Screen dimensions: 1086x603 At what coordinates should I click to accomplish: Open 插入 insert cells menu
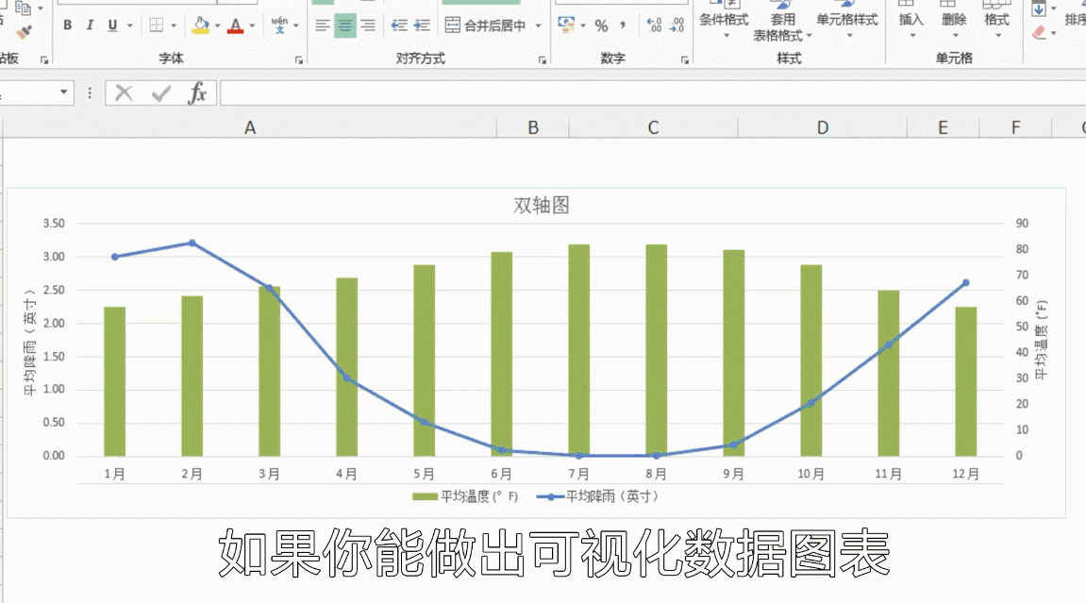pyautogui.click(x=911, y=21)
